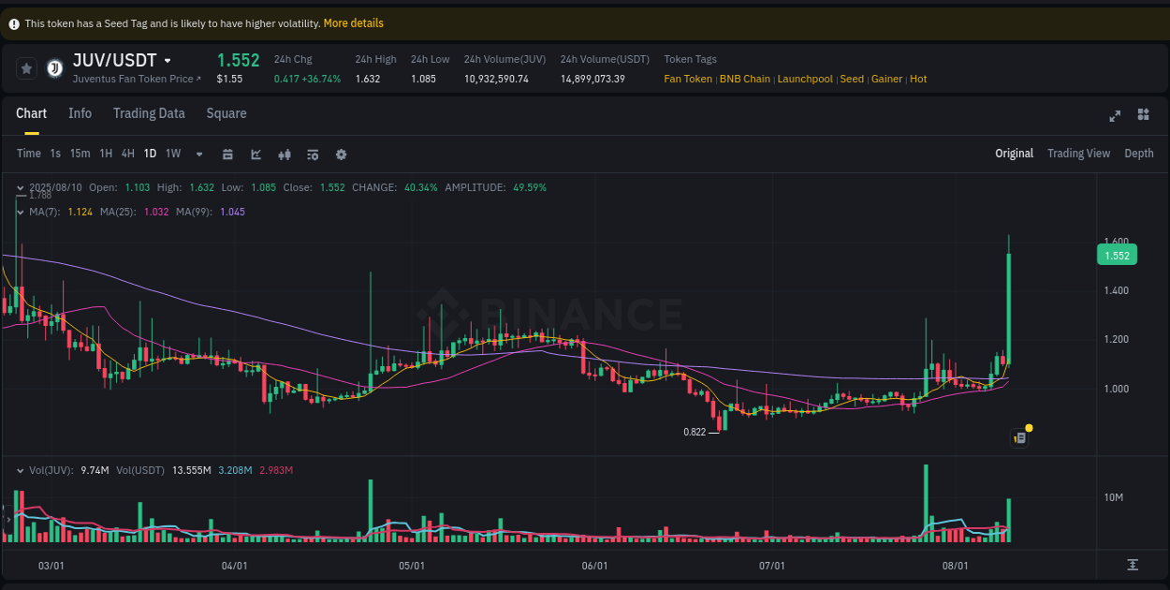Open the calendar date-range picker icon
The image size is (1170, 590).
coord(227,154)
